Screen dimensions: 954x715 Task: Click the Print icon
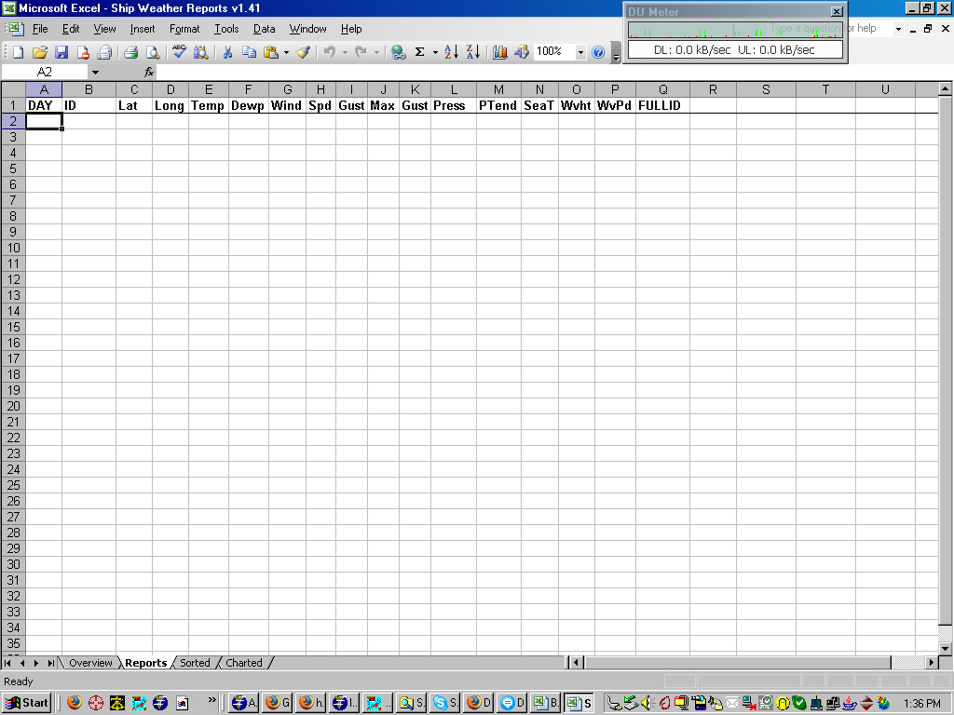coord(130,52)
